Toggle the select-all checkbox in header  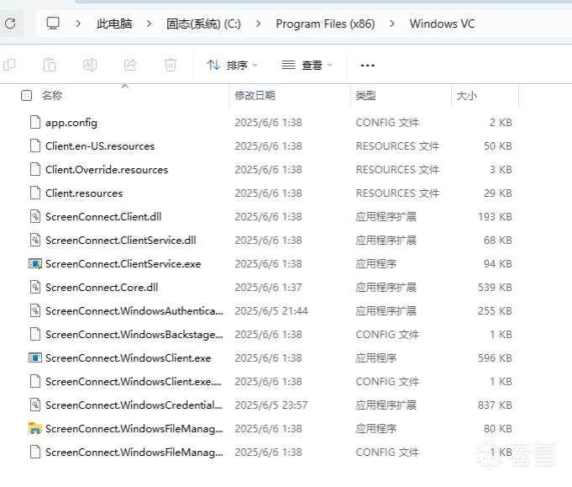(x=26, y=96)
